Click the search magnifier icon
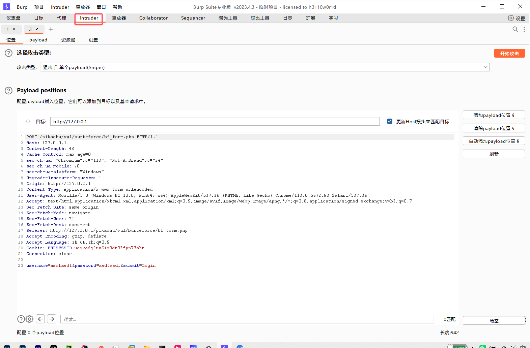Viewport: 530px width, 348px height. [x=515, y=29]
